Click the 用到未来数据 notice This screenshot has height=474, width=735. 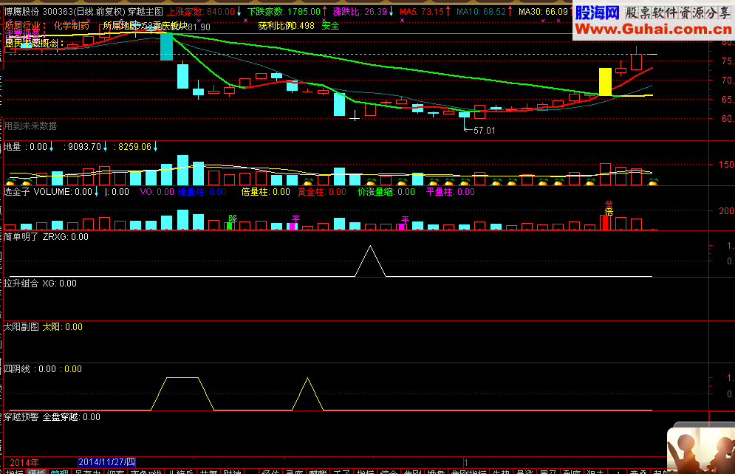point(30,126)
